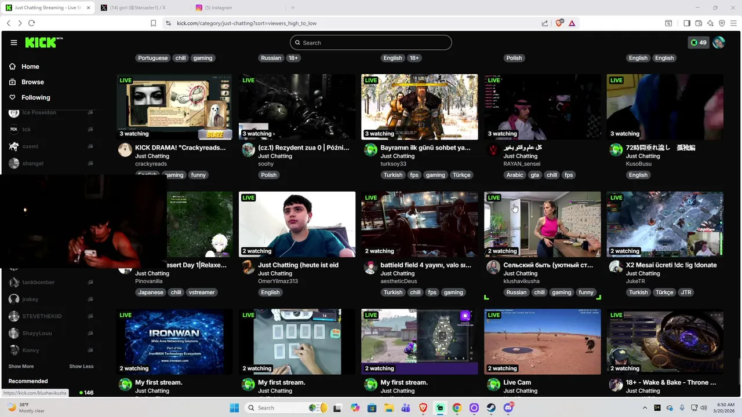Open the hamburger sidebar menu
This screenshot has height=417, width=742.
14,42
